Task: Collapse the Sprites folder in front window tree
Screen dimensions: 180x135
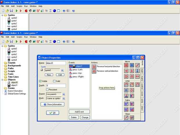Action: coord(2,46)
